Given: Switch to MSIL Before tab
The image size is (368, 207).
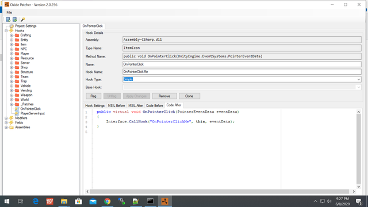Looking at the screenshot, I should point(116,106).
